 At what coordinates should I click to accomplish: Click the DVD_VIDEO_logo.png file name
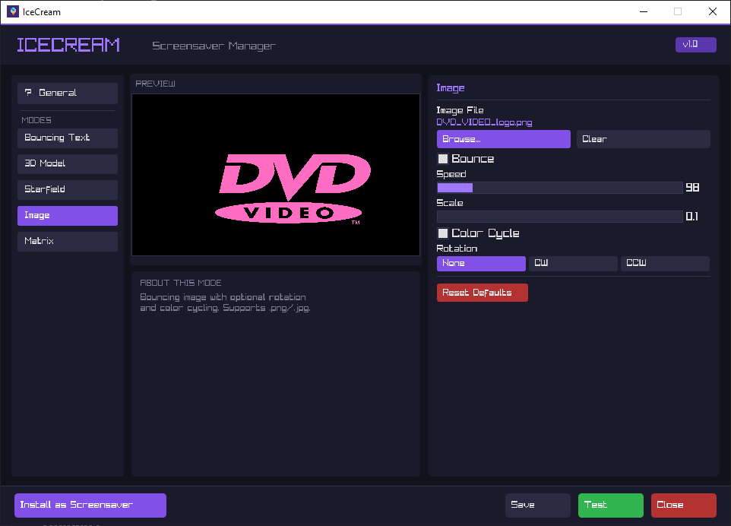[484, 122]
